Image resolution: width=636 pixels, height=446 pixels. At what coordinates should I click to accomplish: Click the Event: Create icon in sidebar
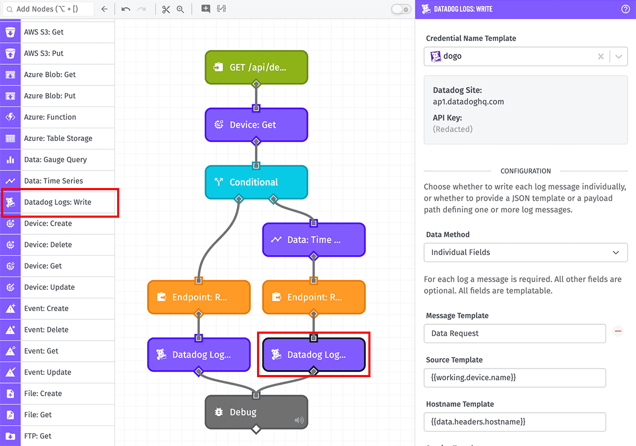tap(10, 308)
